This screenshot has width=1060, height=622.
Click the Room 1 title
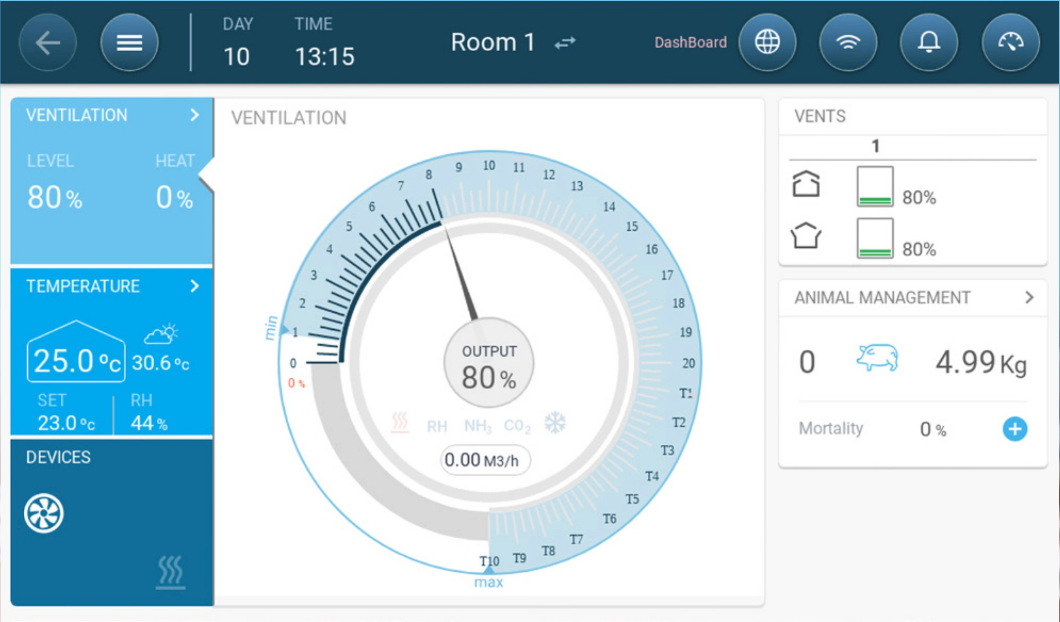(492, 42)
